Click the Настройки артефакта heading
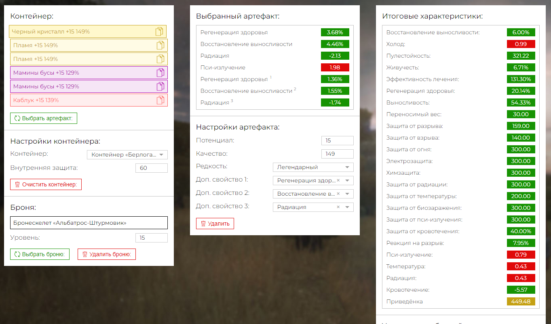 point(238,127)
